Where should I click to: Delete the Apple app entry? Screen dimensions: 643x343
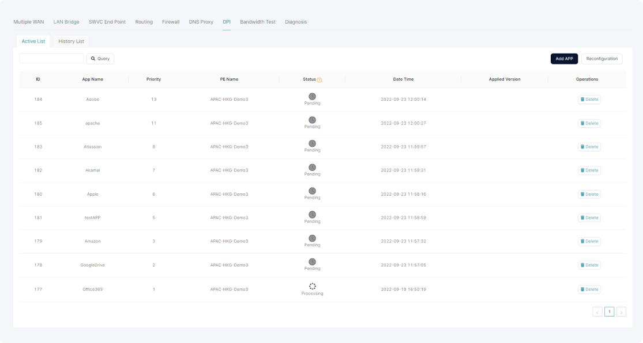(589, 194)
